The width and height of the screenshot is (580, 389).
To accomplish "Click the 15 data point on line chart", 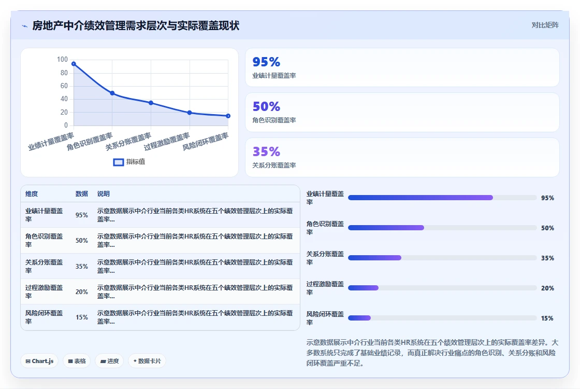I will pos(228,116).
